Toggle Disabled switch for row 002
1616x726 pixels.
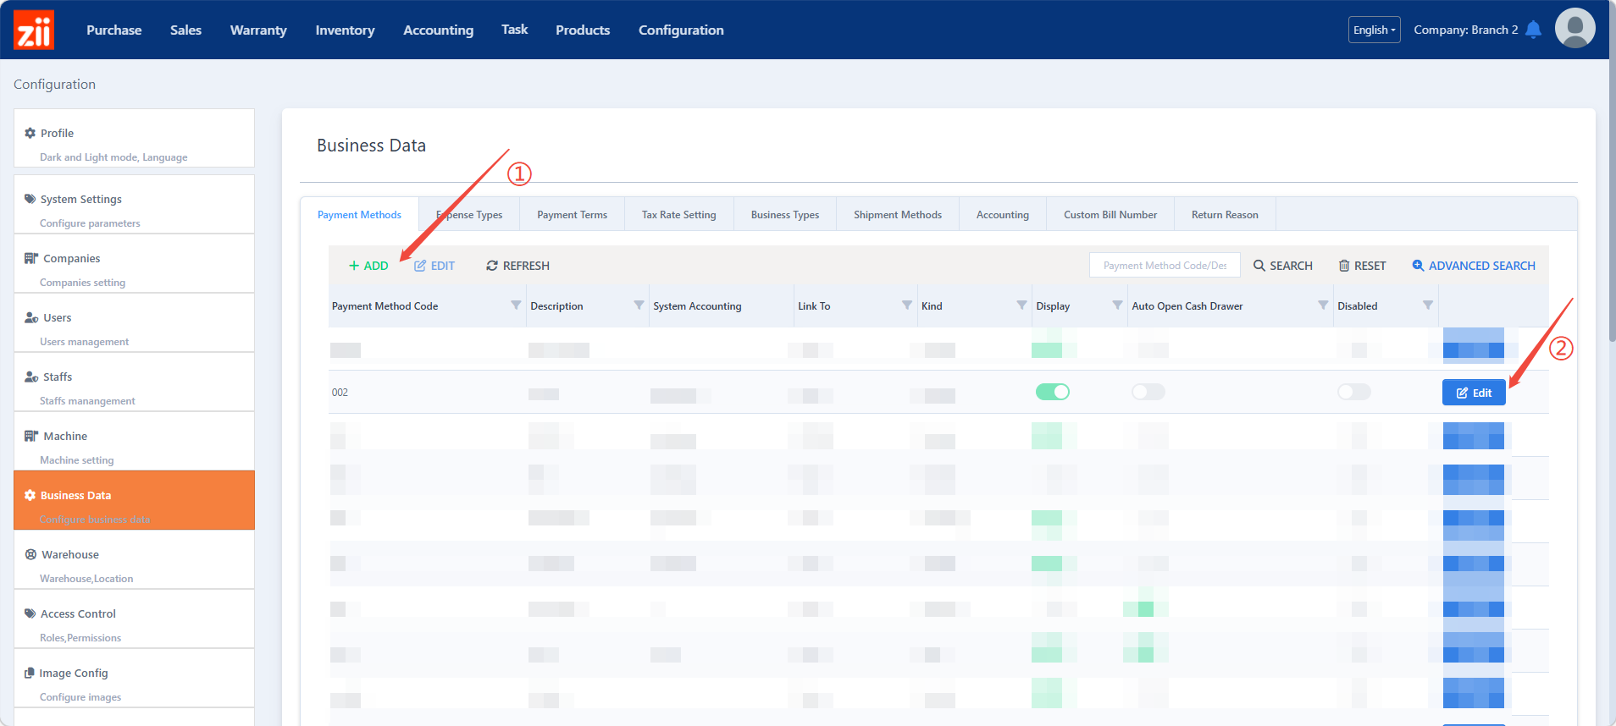[1353, 392]
